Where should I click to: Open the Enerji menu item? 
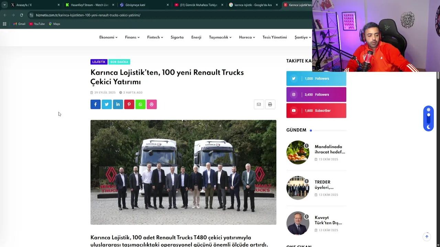(x=196, y=37)
